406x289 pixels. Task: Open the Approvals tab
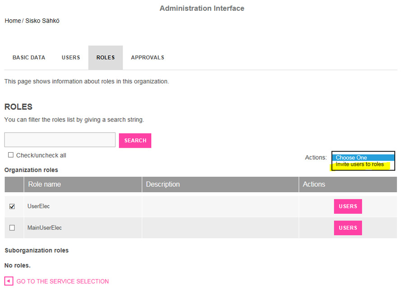(x=148, y=58)
